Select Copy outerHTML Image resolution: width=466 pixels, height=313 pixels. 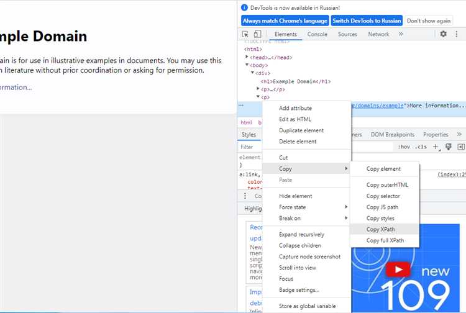(x=385, y=185)
